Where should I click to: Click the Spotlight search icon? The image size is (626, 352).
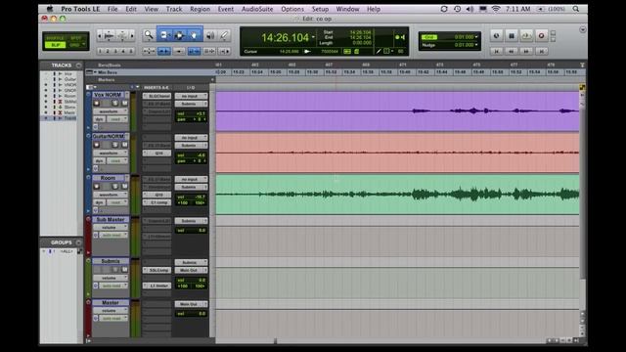click(576, 9)
